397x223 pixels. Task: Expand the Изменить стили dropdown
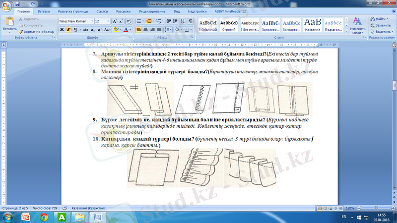click(357, 27)
